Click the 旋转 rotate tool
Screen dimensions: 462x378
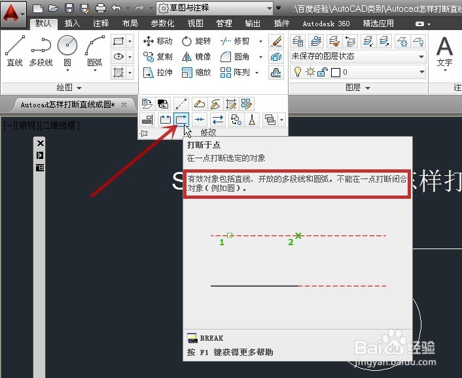pos(196,41)
